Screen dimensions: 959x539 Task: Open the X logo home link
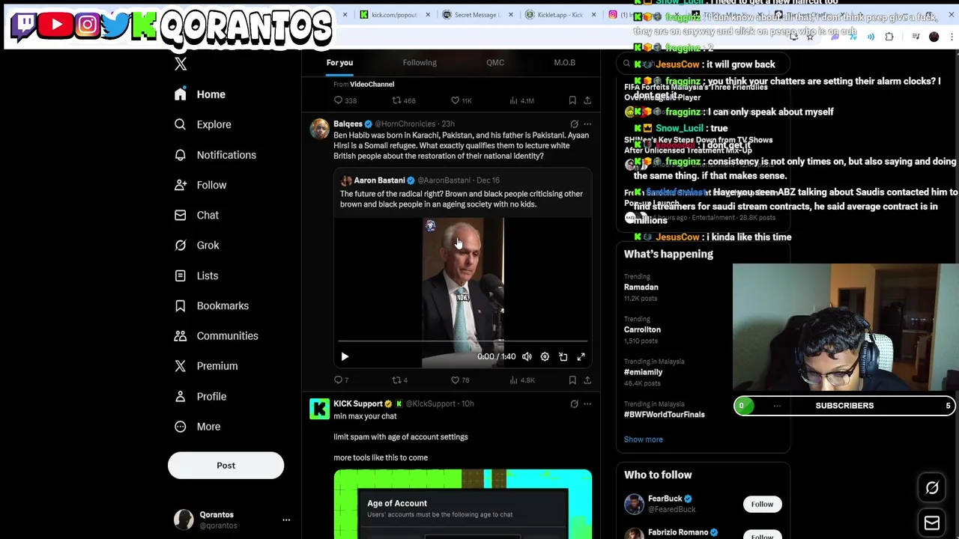[181, 64]
